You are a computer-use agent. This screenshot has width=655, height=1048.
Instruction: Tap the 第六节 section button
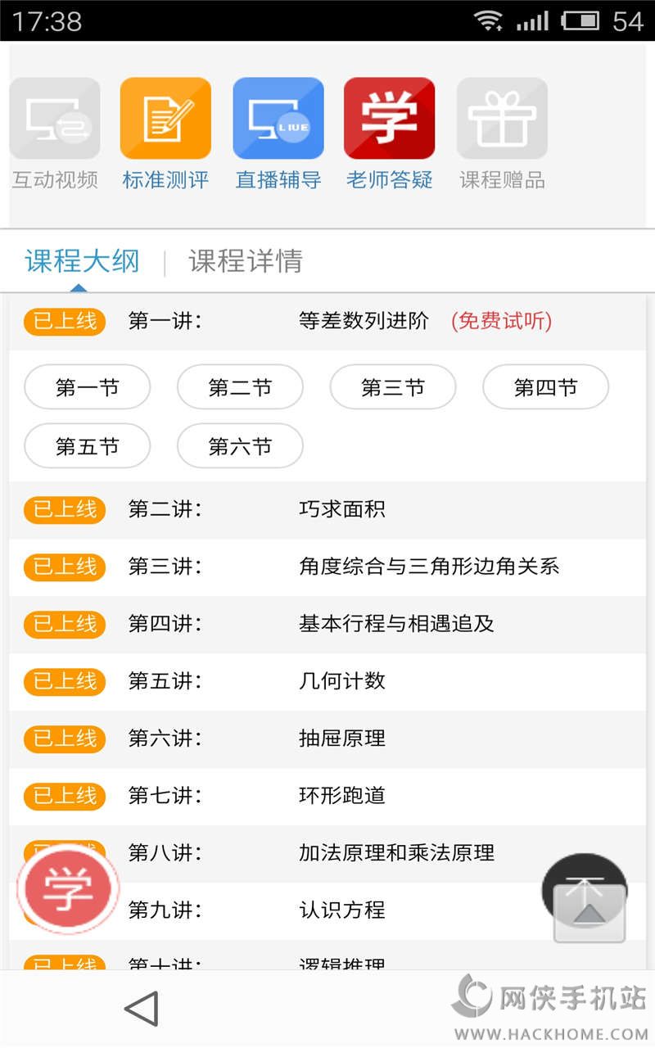pos(240,446)
